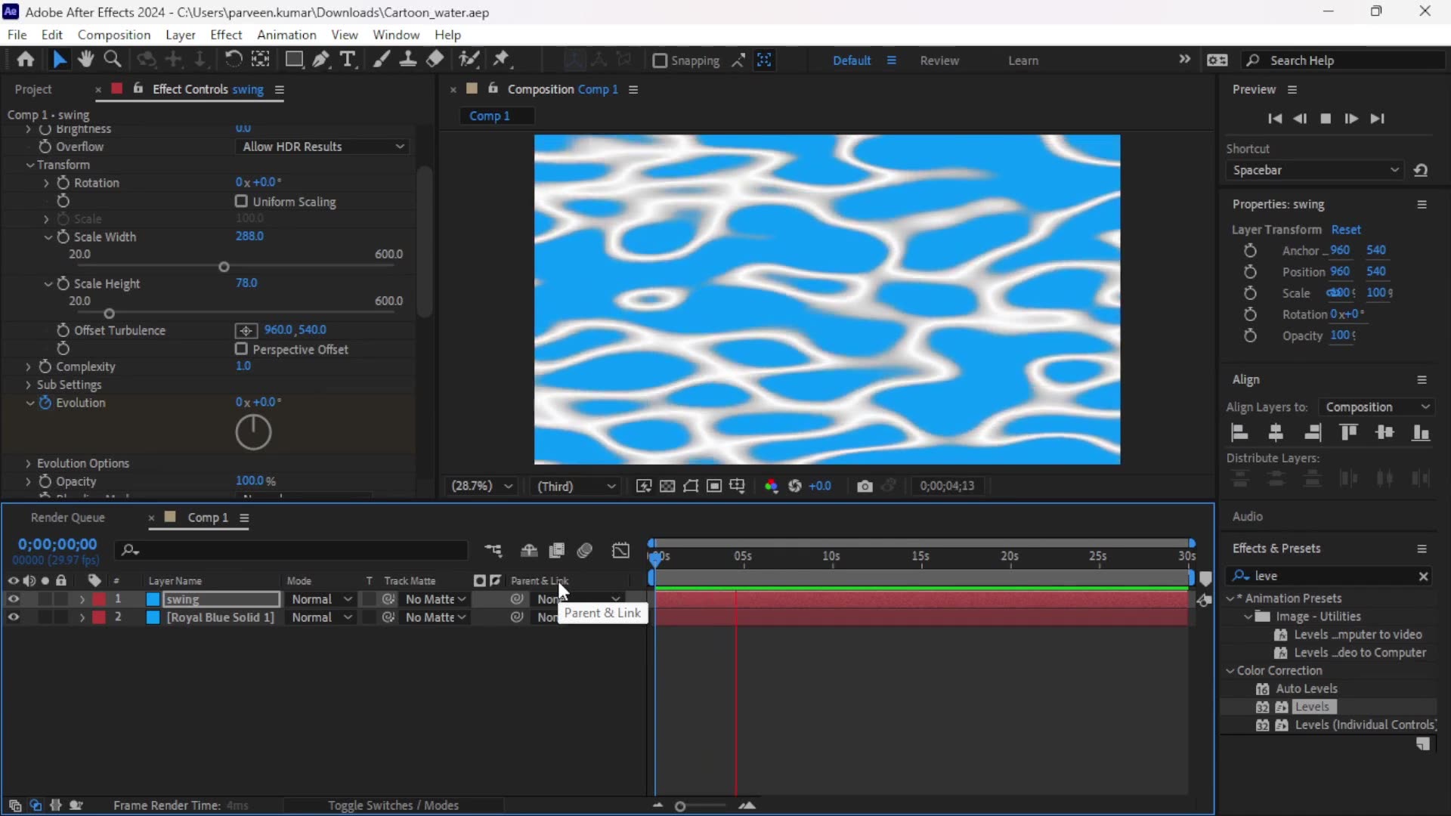Select the Eraser tool

435,60
